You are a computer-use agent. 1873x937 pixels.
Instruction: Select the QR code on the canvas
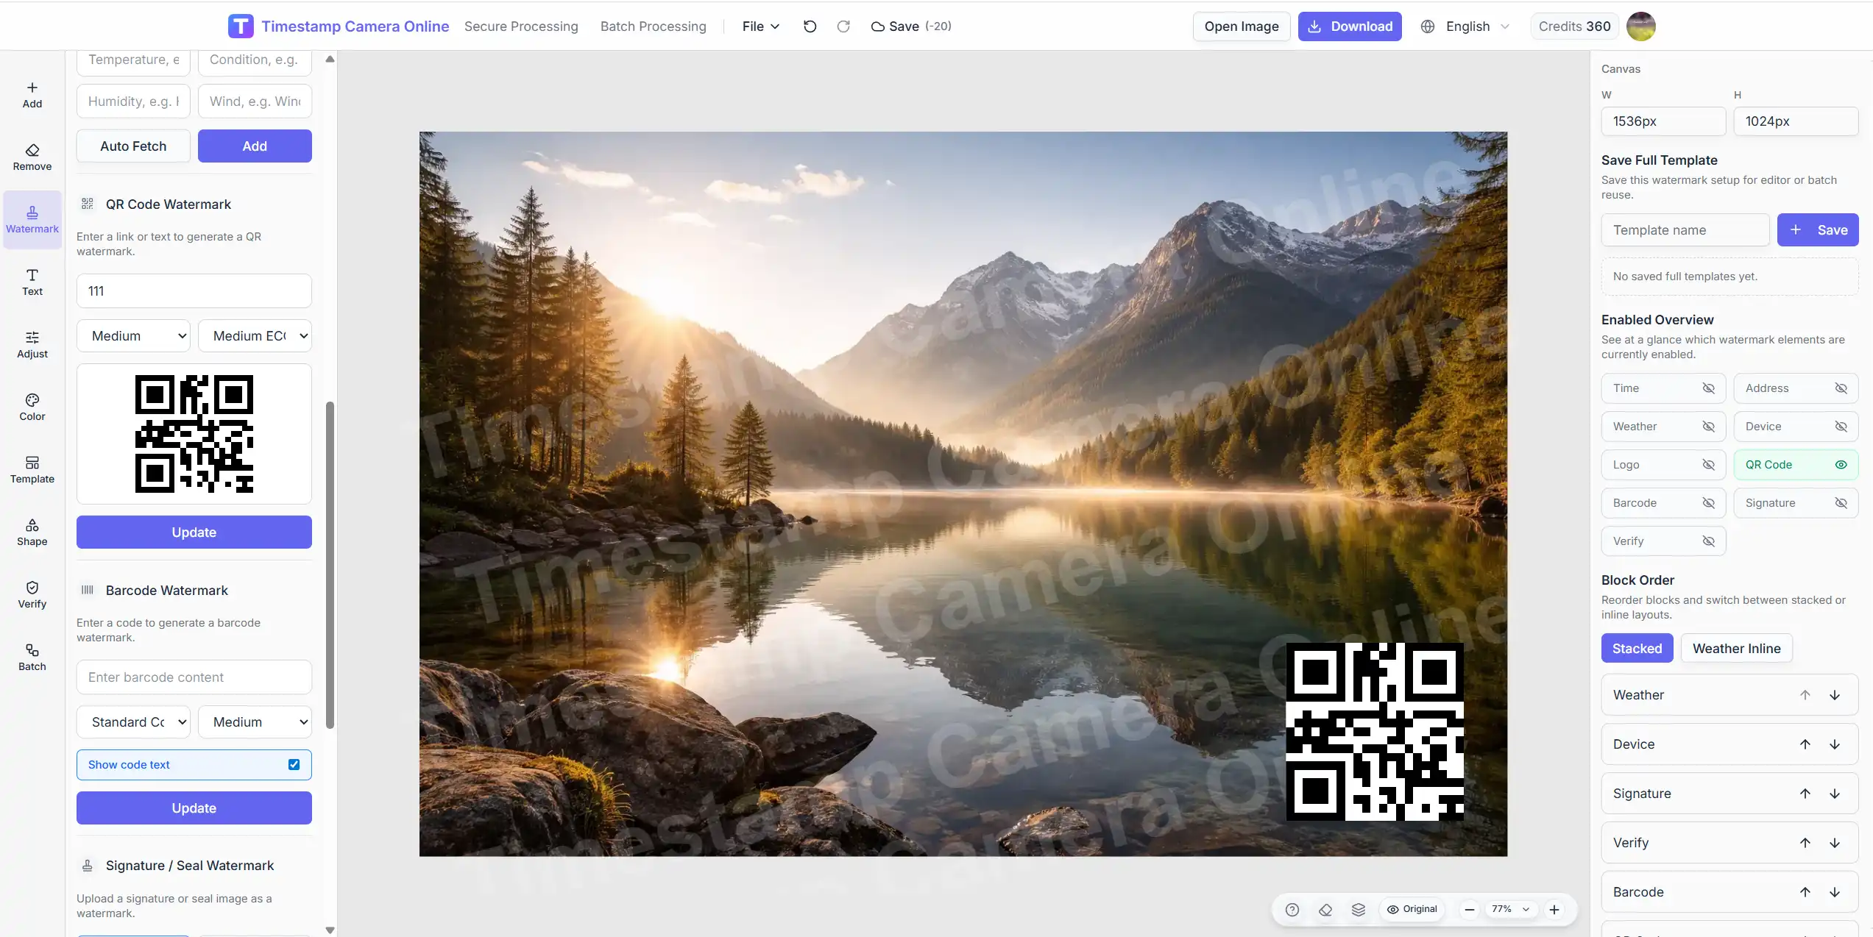[1375, 732]
